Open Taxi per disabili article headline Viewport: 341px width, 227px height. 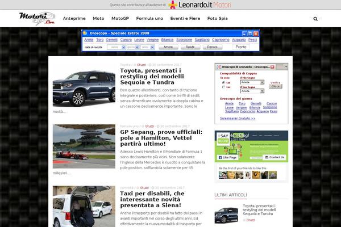pos(152,199)
